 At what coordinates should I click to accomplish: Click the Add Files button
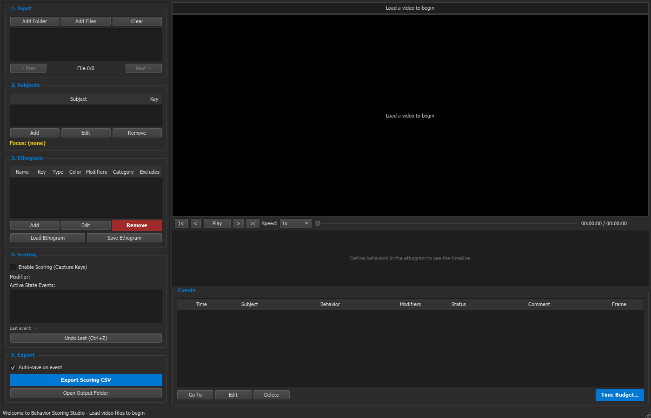tap(86, 21)
